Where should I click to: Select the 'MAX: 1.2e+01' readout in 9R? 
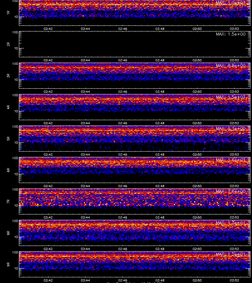tap(231, 254)
